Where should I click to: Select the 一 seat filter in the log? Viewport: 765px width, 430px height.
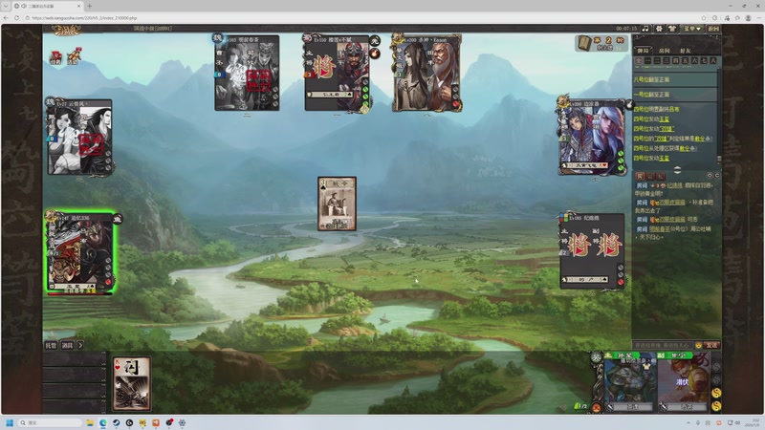[x=648, y=61]
